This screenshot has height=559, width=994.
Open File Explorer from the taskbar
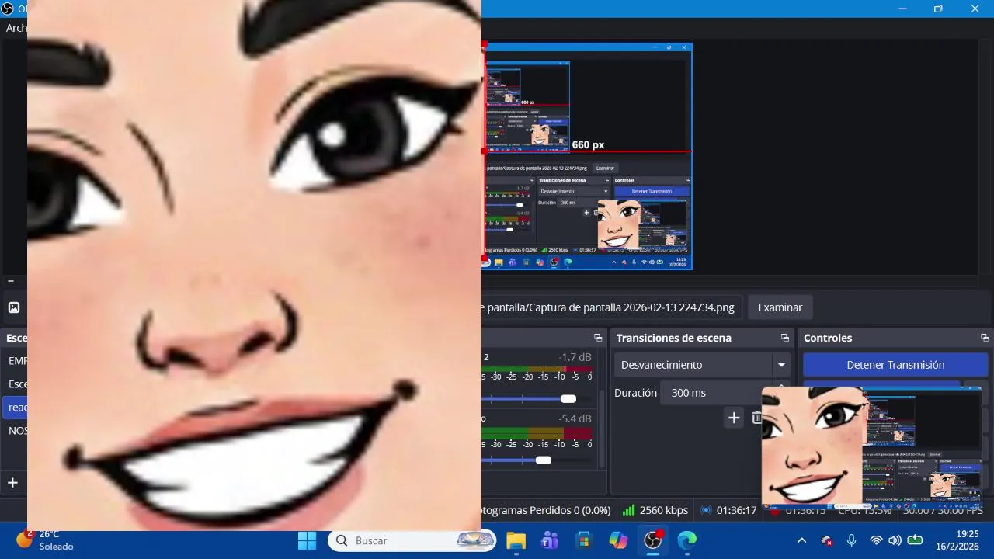(x=516, y=540)
